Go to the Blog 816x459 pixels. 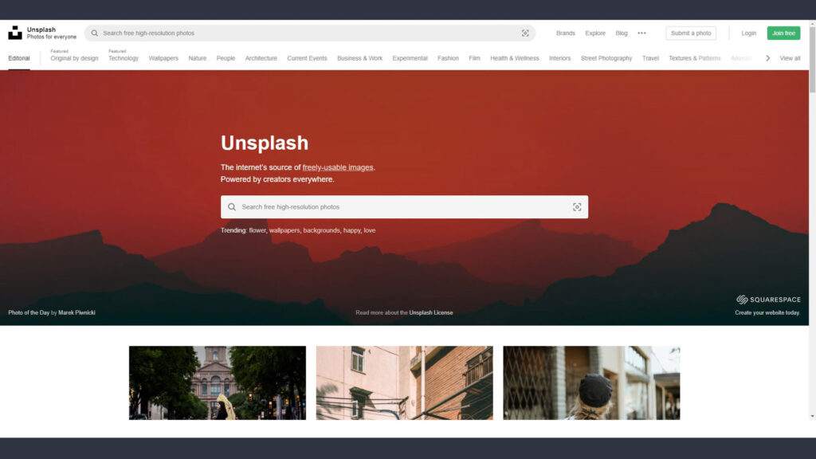pyautogui.click(x=622, y=33)
